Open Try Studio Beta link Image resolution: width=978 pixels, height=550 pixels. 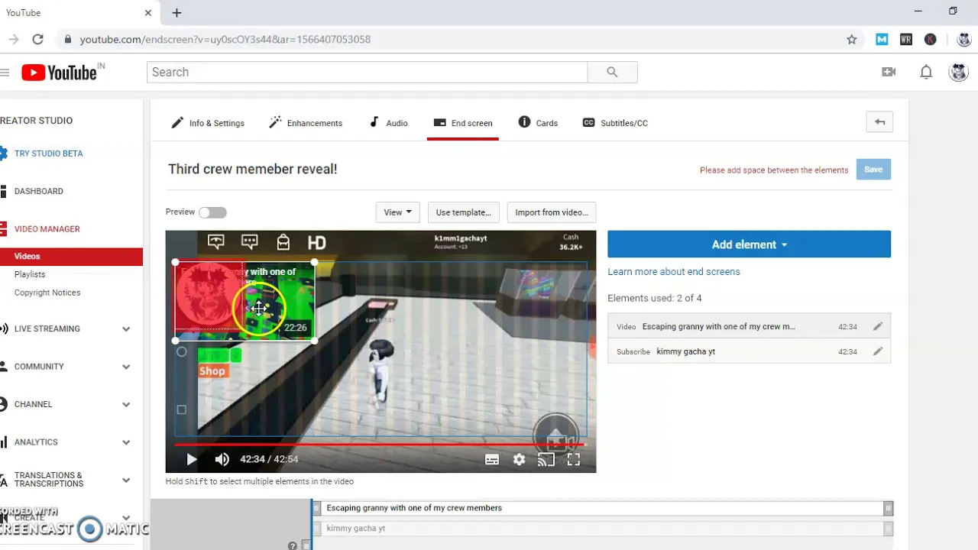pyautogui.click(x=48, y=154)
